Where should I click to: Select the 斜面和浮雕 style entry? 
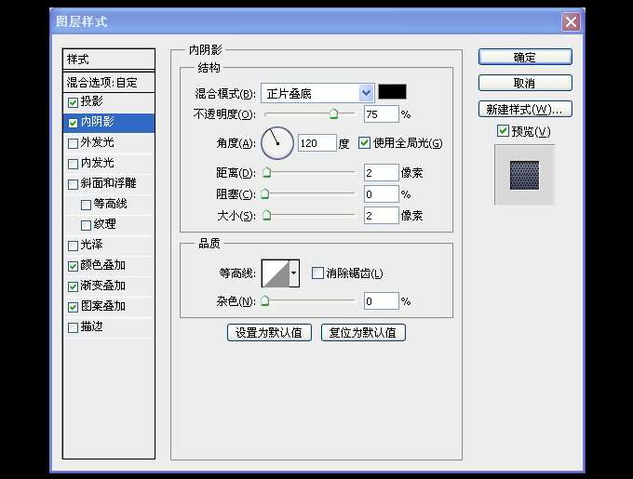click(x=108, y=183)
